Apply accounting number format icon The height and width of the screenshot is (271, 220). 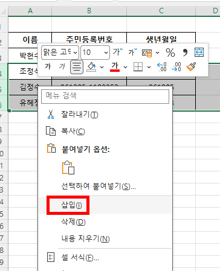147,53
